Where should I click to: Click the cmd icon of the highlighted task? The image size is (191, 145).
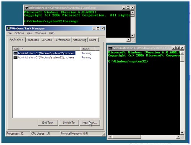pos(15,53)
